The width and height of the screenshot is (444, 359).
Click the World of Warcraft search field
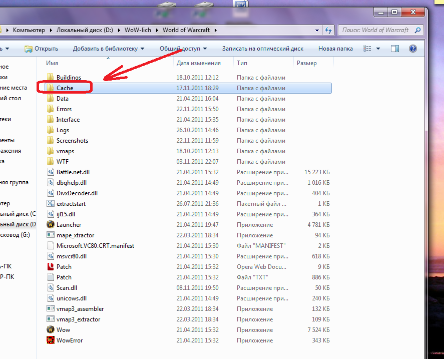point(381,30)
